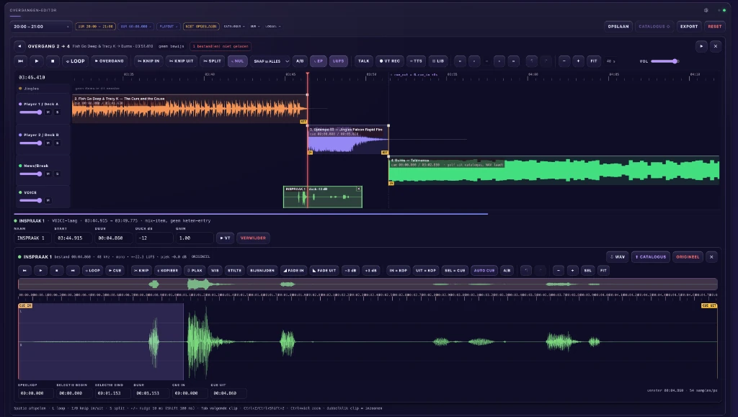This screenshot has width=738, height=417.
Task: Apply KNIP in clip editor
Action: coord(141,271)
